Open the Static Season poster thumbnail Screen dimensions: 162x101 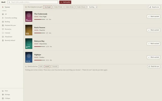[x=29, y=30]
